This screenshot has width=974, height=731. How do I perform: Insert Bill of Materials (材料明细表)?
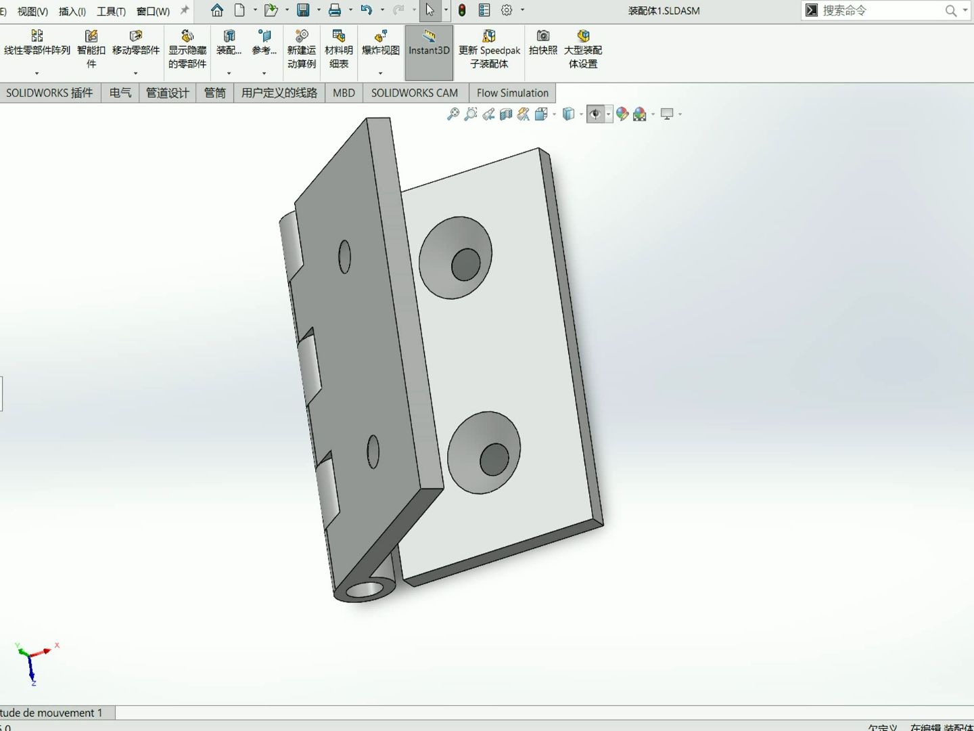339,49
